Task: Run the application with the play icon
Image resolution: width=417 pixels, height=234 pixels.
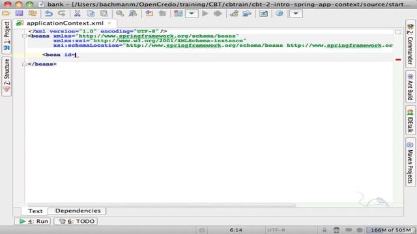Action: (205, 13)
